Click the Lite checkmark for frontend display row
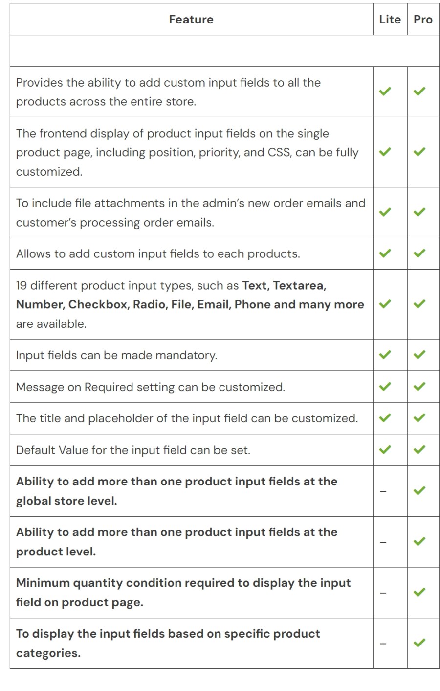This screenshot has width=440, height=691. pos(385,152)
